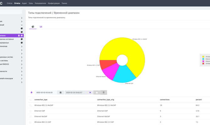
Task: Open calendar picker for start date
Action: pyautogui.click(x=60, y=92)
